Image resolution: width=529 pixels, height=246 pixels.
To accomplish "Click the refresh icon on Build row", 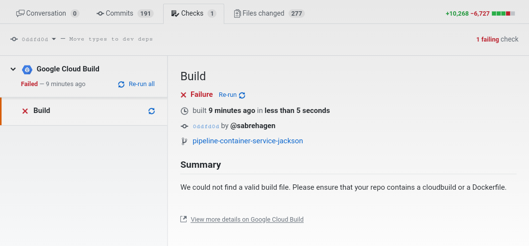I will 151,111.
